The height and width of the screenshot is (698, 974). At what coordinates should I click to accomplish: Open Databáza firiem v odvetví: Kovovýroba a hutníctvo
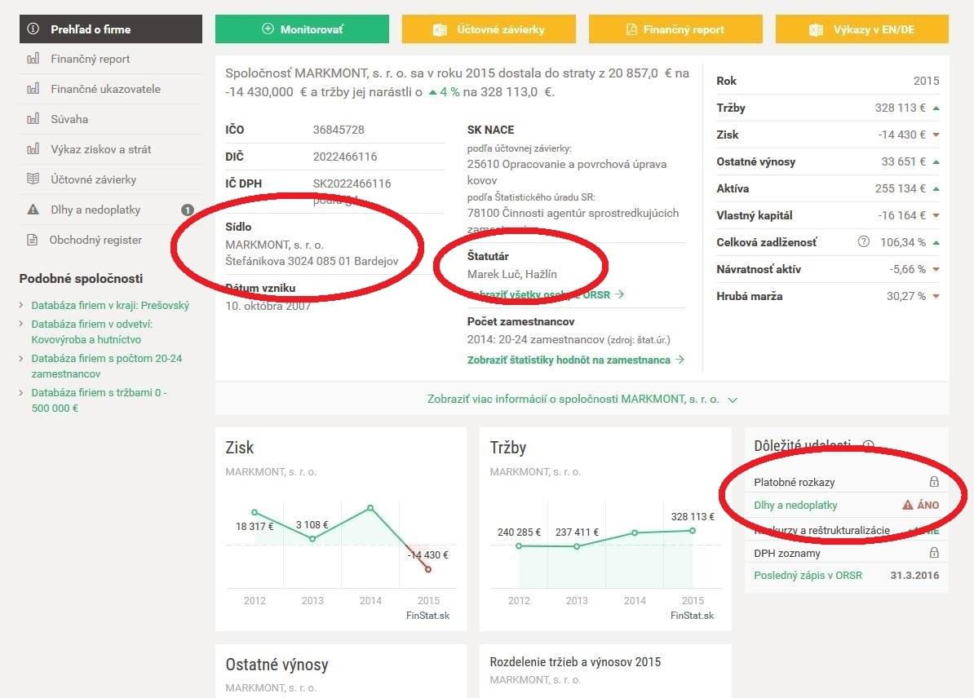click(x=92, y=332)
